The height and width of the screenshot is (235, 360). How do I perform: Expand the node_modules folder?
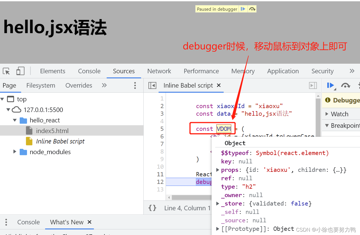point(15,152)
